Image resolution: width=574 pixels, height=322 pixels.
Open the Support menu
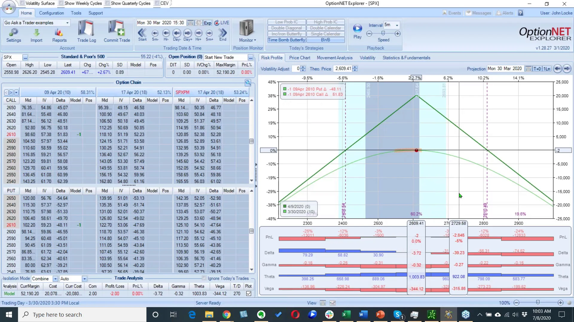pyautogui.click(x=95, y=13)
